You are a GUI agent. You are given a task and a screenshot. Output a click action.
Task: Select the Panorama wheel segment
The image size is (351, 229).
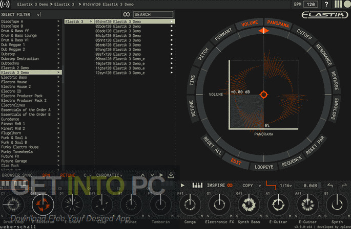coord(278,24)
